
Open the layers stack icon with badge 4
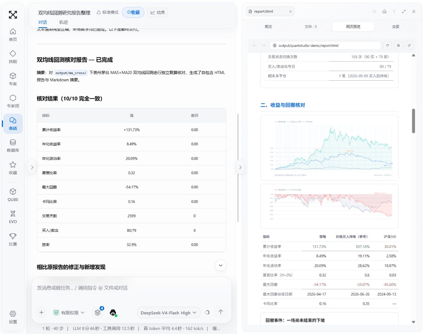click(x=98, y=312)
